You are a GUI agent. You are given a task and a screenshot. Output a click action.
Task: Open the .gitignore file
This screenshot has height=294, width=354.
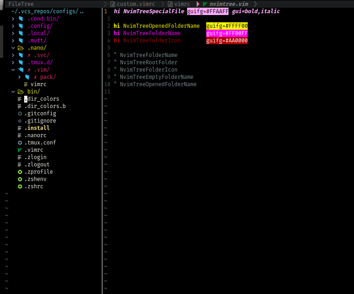click(x=40, y=121)
